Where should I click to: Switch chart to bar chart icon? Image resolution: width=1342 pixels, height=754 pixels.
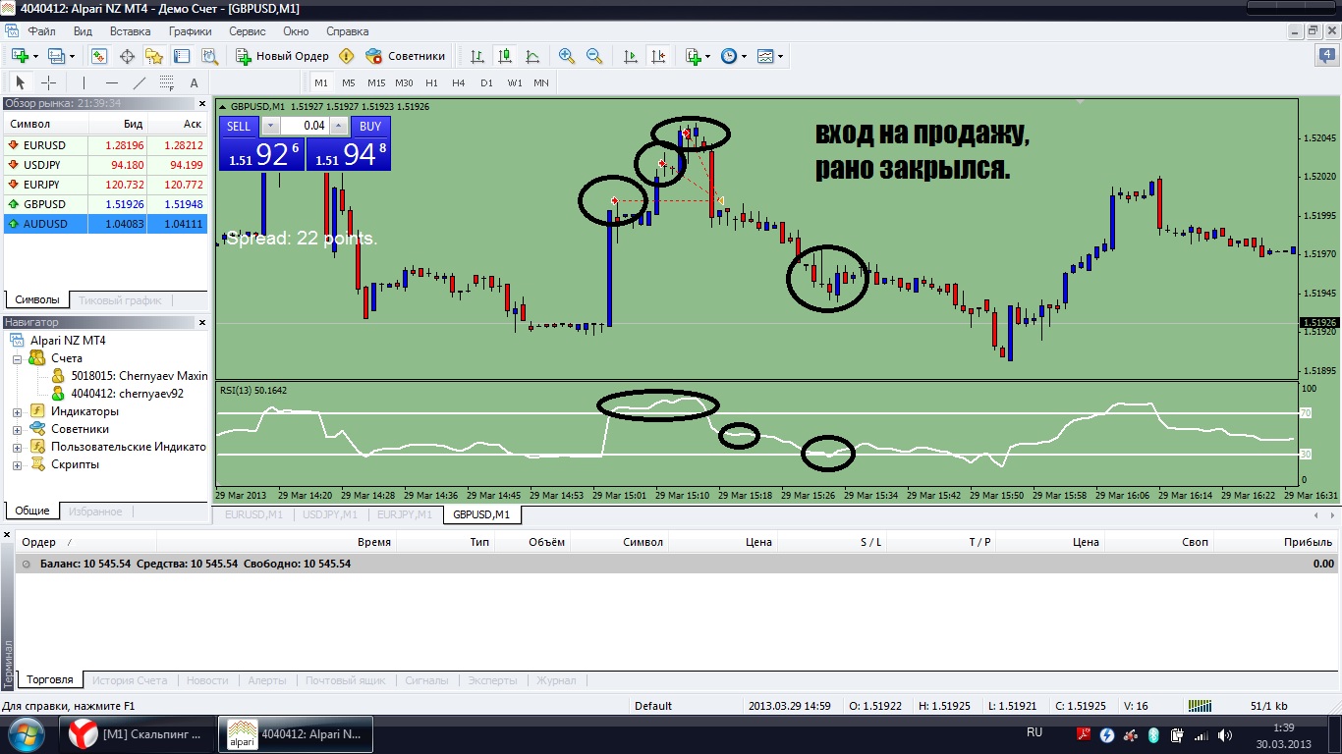click(477, 56)
